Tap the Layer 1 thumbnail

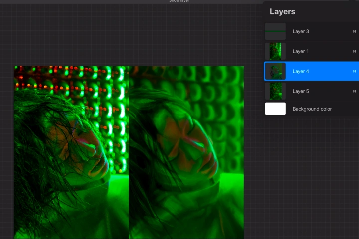(275, 51)
